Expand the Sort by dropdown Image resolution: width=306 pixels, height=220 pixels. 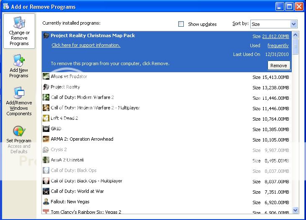click(x=293, y=24)
